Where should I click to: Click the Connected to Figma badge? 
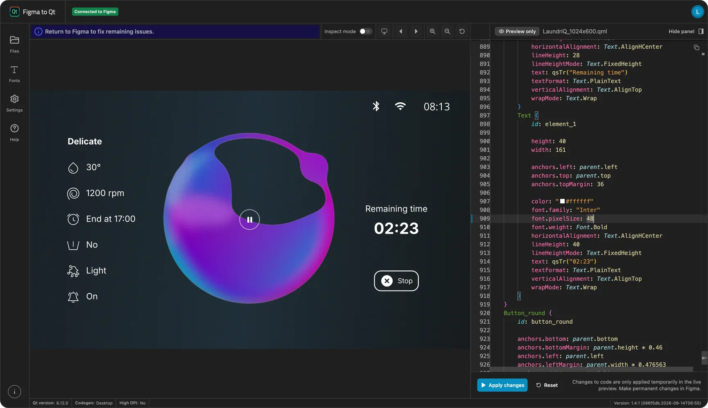tap(95, 12)
